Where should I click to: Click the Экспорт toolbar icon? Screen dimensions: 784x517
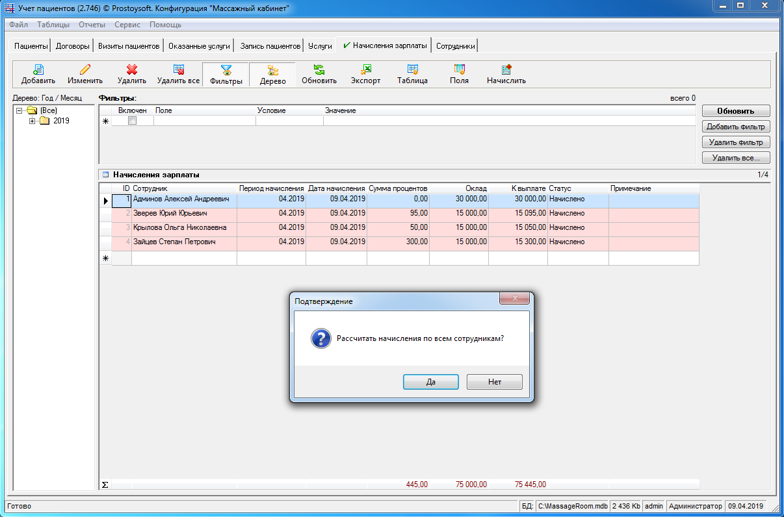366,70
